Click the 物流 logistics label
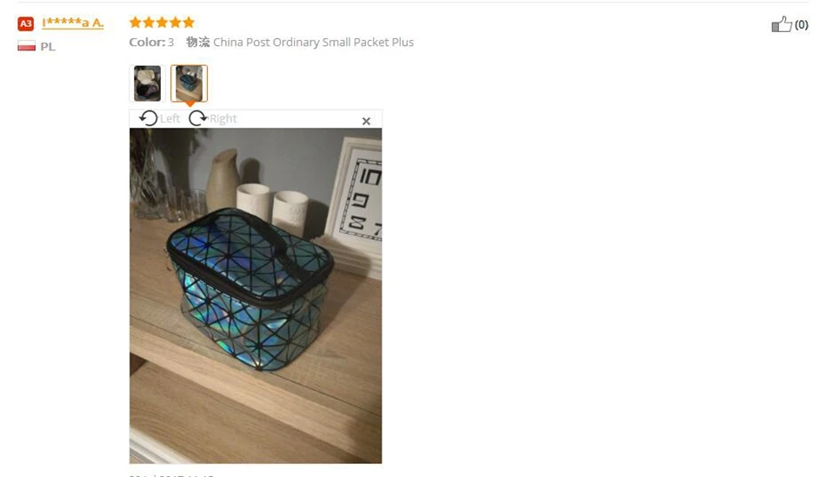The width and height of the screenshot is (826, 477). [x=198, y=42]
